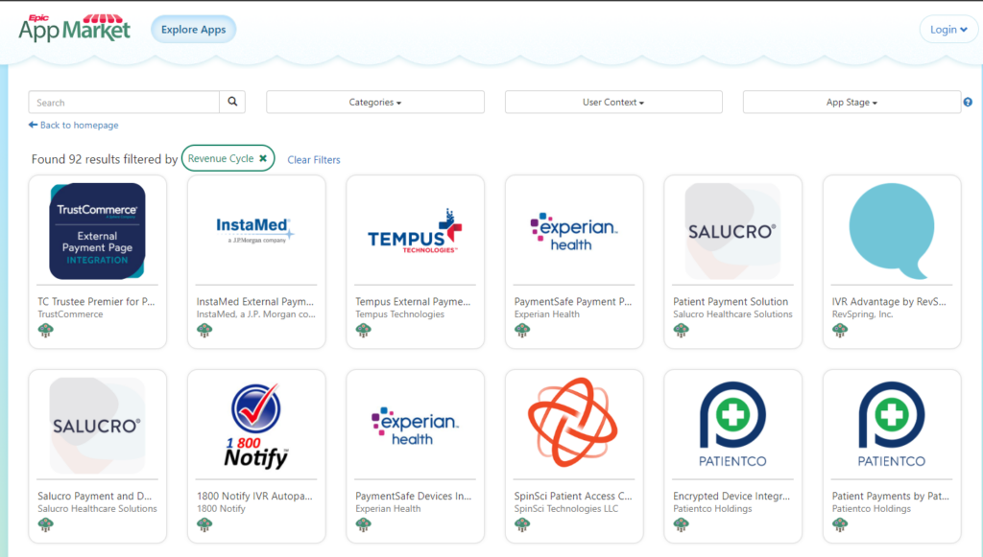The width and height of the screenshot is (983, 557).
Task: Open the App Stage dropdown
Action: [851, 103]
